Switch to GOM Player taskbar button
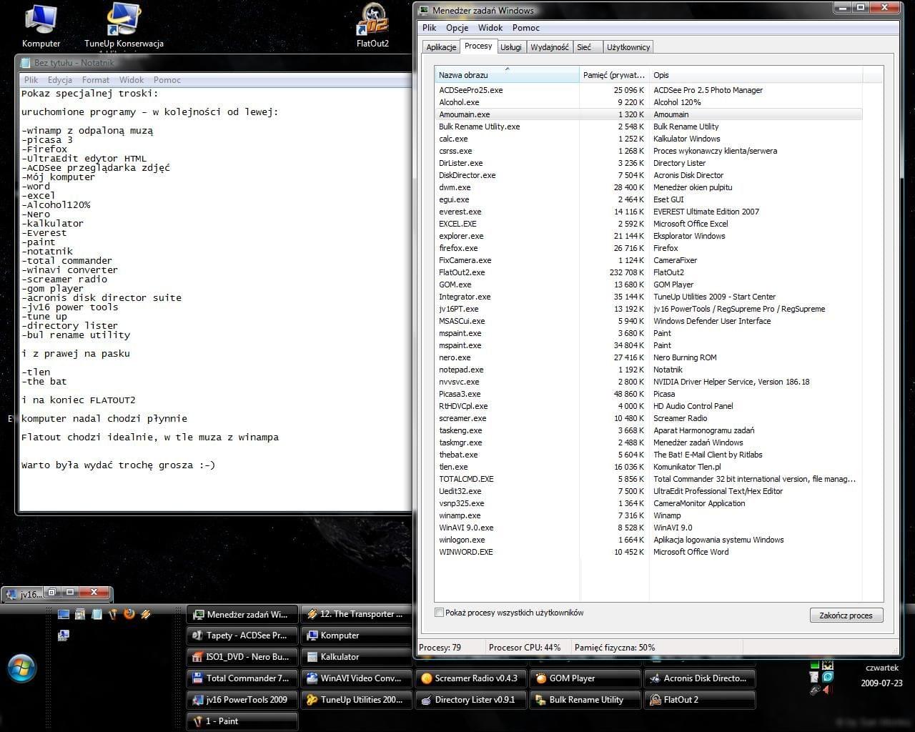This screenshot has width=915, height=732. [585, 678]
